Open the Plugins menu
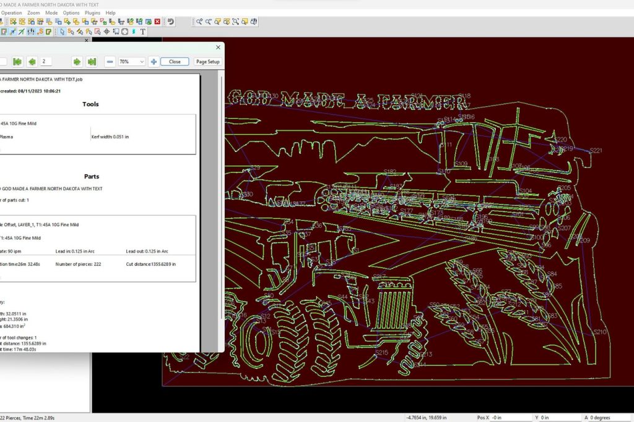Image resolution: width=634 pixels, height=422 pixels. (x=92, y=12)
